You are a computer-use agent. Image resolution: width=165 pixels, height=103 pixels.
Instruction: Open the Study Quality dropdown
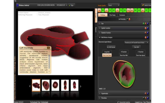114,5
